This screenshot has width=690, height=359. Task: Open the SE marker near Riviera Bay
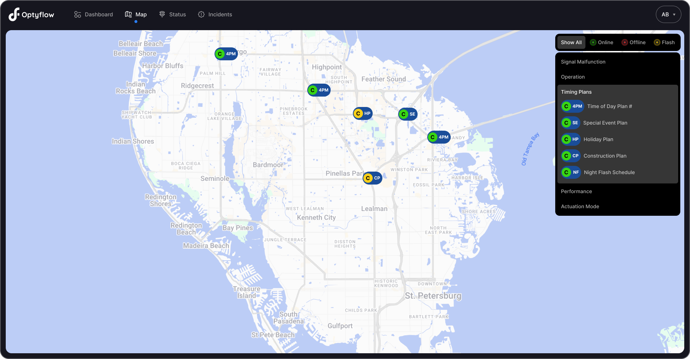click(408, 114)
